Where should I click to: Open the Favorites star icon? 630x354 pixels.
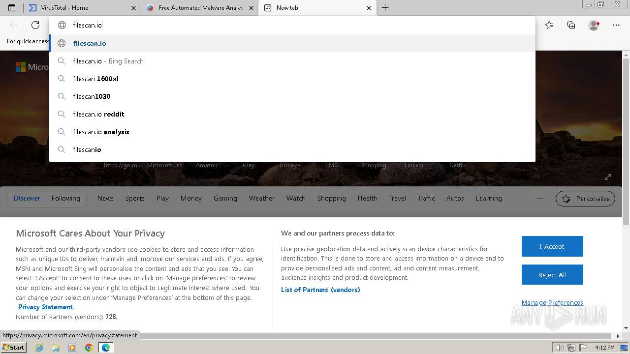[549, 25]
